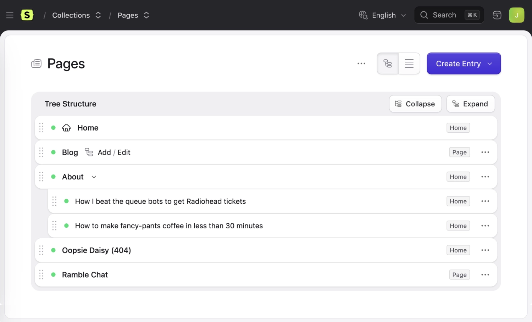Open the panel icon beside the avatar
The height and width of the screenshot is (322, 532).
click(x=497, y=15)
